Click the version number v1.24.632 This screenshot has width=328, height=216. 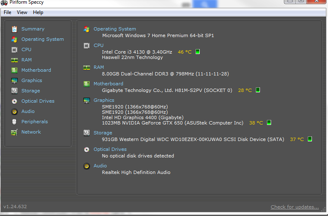15,207
